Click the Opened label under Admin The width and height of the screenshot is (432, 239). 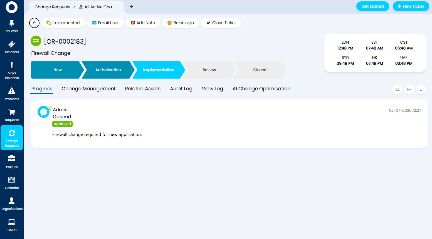62,116
